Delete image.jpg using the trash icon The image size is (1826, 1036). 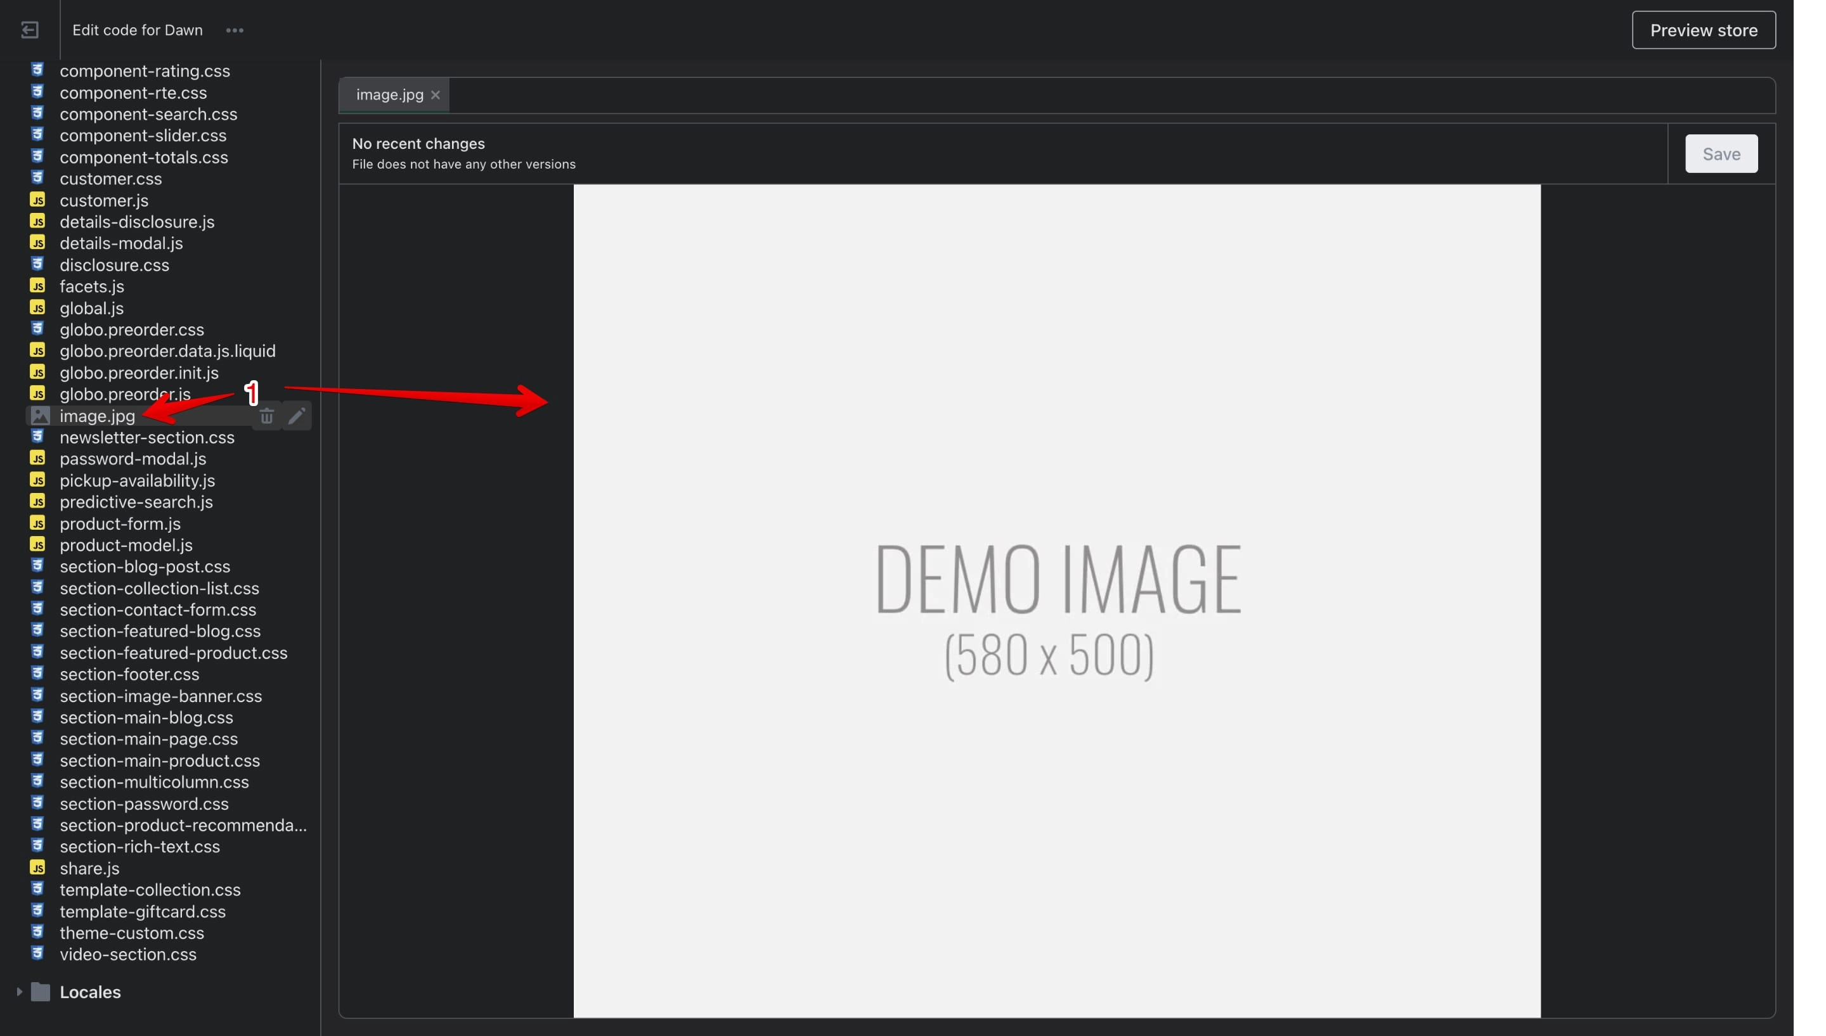point(266,416)
